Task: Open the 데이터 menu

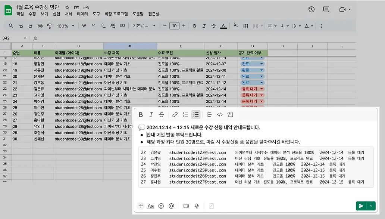Action: pos(82,14)
